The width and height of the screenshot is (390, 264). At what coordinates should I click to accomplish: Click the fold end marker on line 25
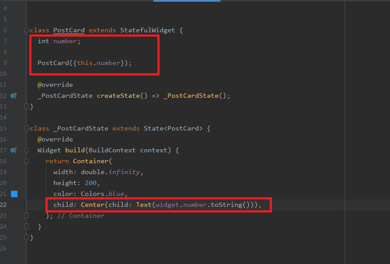click(26, 237)
